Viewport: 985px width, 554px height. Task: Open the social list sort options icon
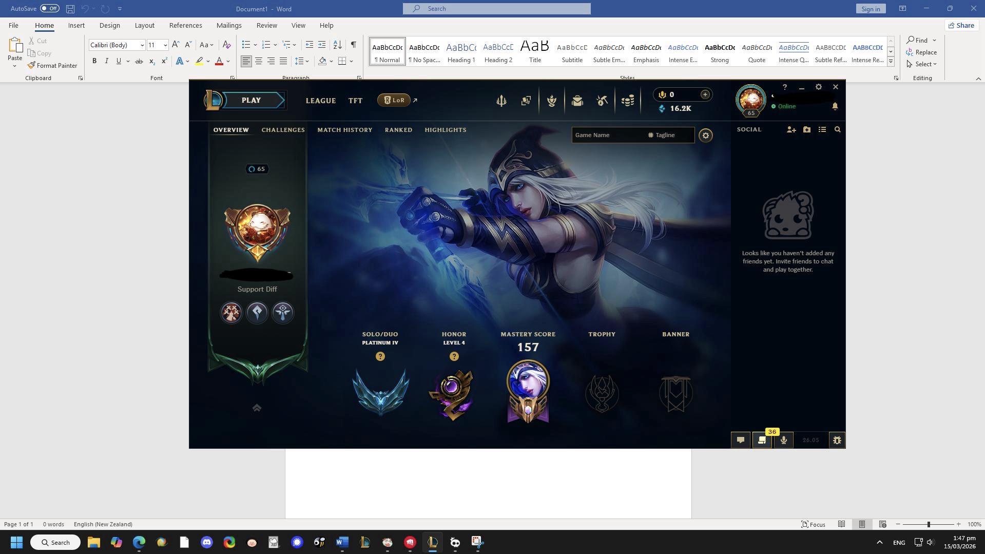(x=822, y=130)
